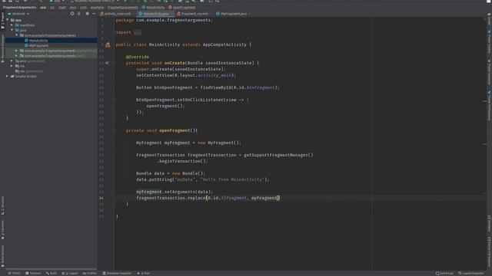Open Event Log in status bar
This screenshot has width=492, height=276.
pos(444,274)
